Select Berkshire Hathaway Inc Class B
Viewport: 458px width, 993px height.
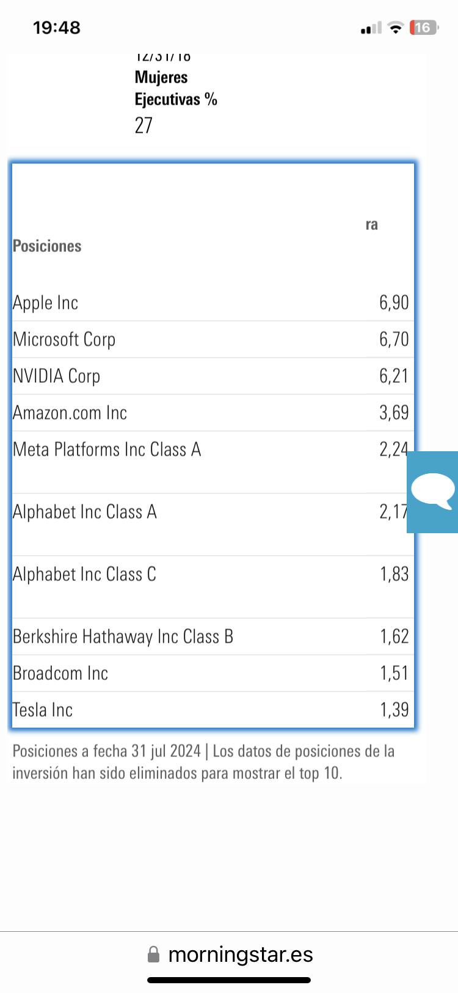(123, 637)
